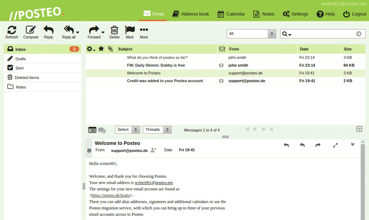This screenshot has height=220, width=369.
Task: Forward the selected message
Action: pos(94,32)
